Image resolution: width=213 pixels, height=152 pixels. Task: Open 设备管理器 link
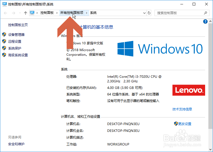pos(16,35)
